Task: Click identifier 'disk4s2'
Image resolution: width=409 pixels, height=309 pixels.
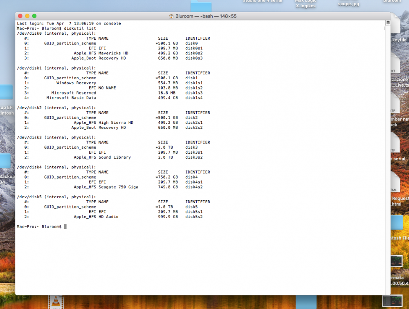Action: (194, 187)
